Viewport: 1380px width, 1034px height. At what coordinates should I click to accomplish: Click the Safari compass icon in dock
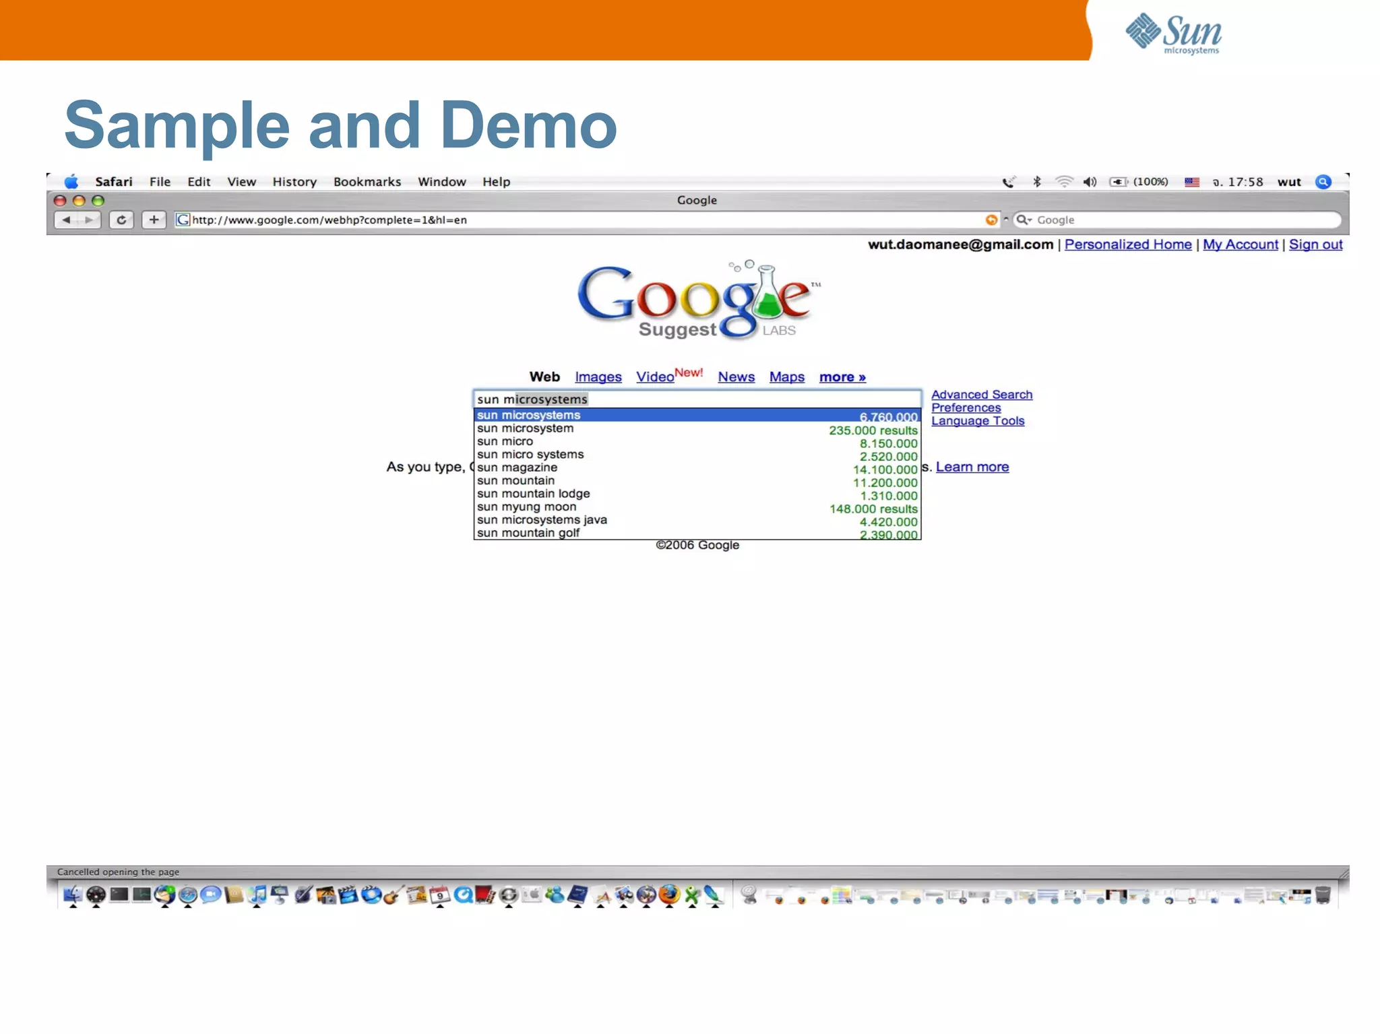(x=187, y=895)
